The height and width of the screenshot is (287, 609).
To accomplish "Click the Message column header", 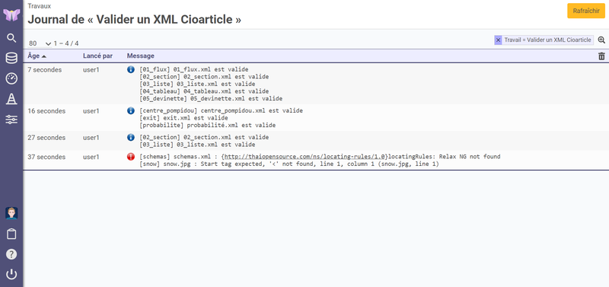I will click(141, 56).
